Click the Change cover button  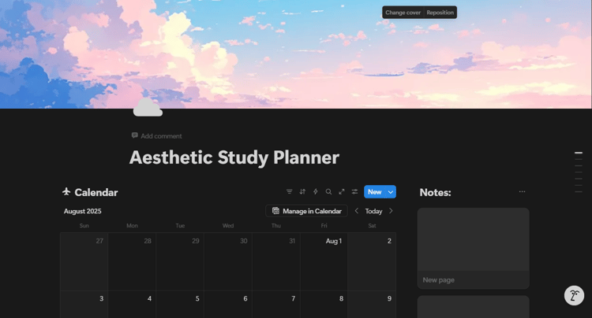pyautogui.click(x=403, y=13)
